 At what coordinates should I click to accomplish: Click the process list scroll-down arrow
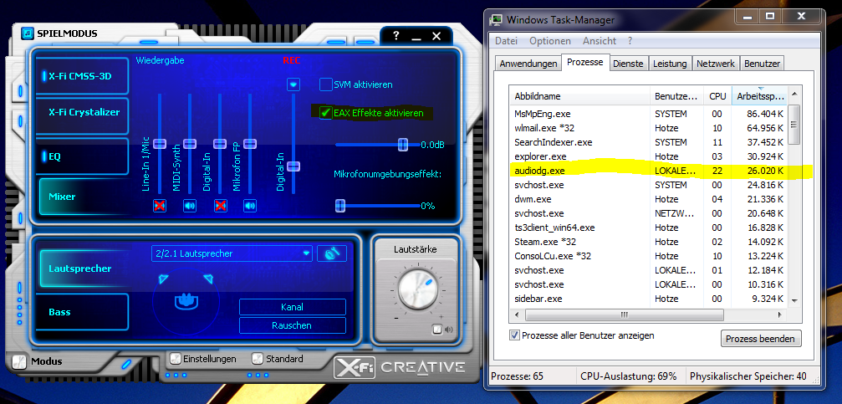(x=795, y=301)
